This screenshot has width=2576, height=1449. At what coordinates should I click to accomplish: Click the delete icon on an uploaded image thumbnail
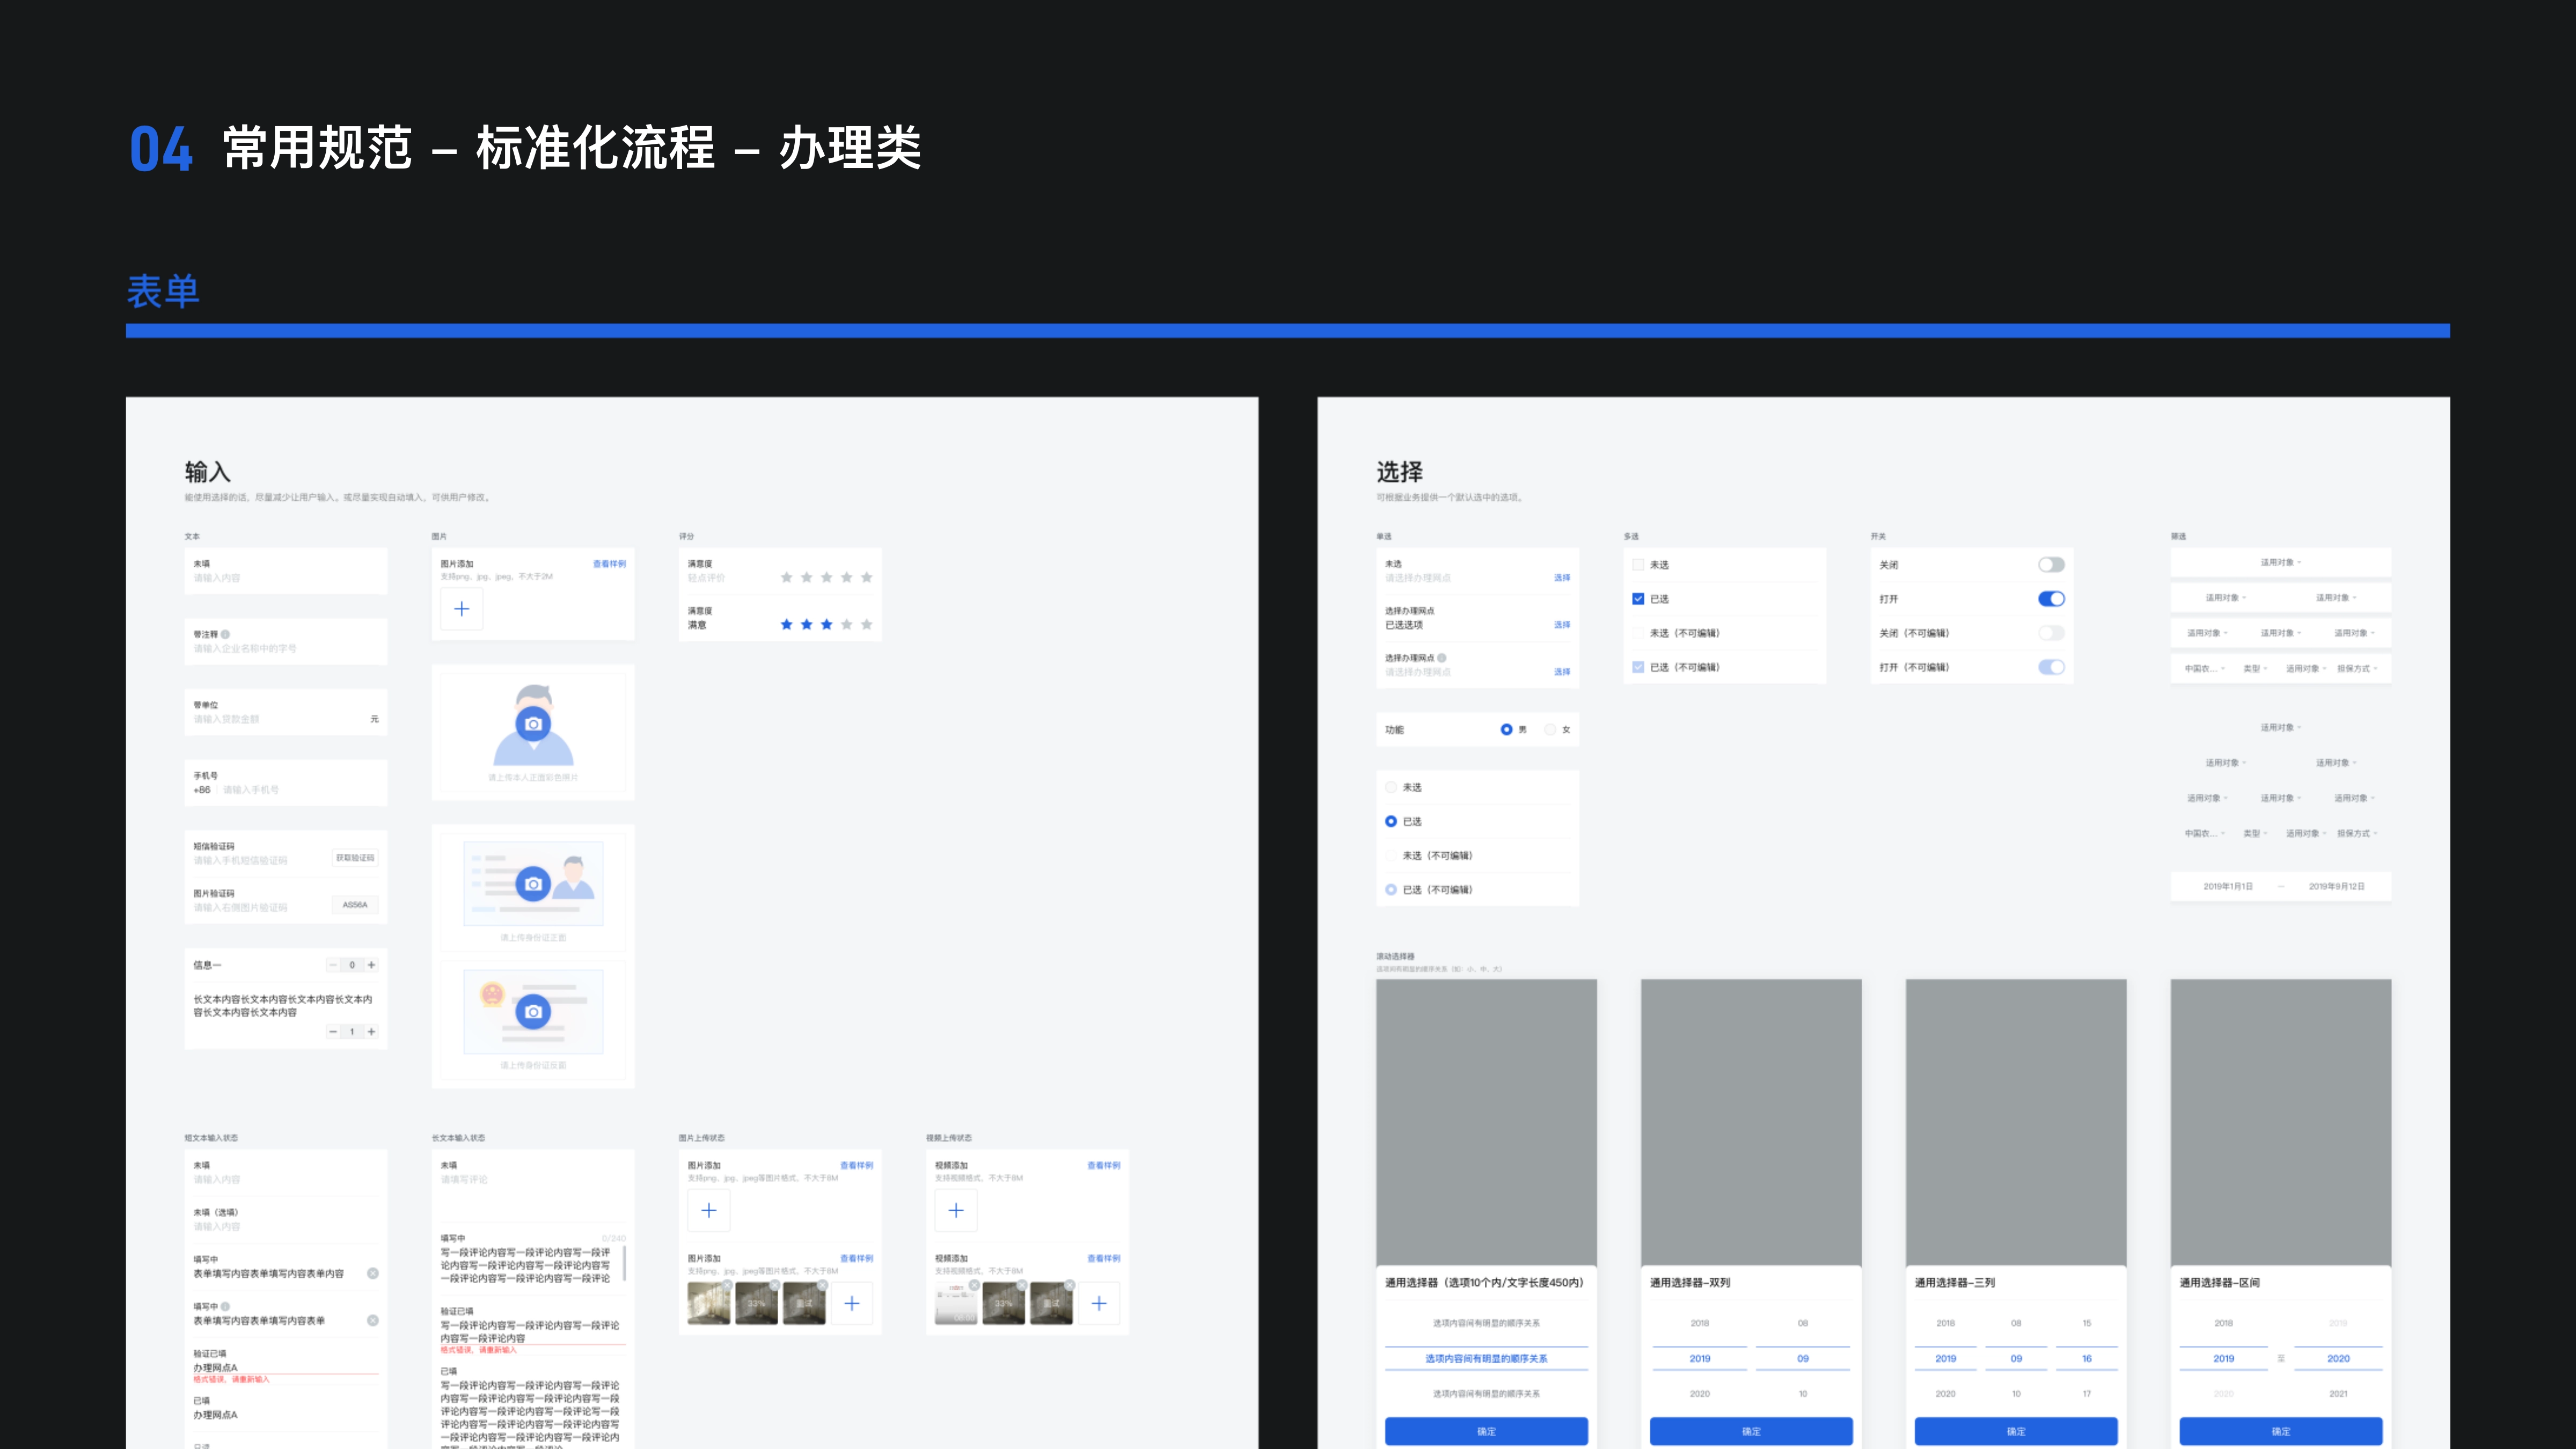[x=727, y=1284]
